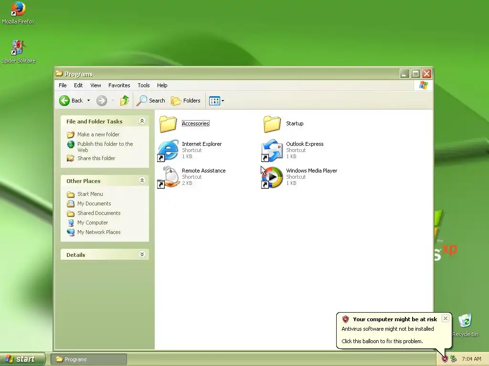The height and width of the screenshot is (366, 489).
Task: Open the Back history dropdown arrow
Action: coord(88,101)
